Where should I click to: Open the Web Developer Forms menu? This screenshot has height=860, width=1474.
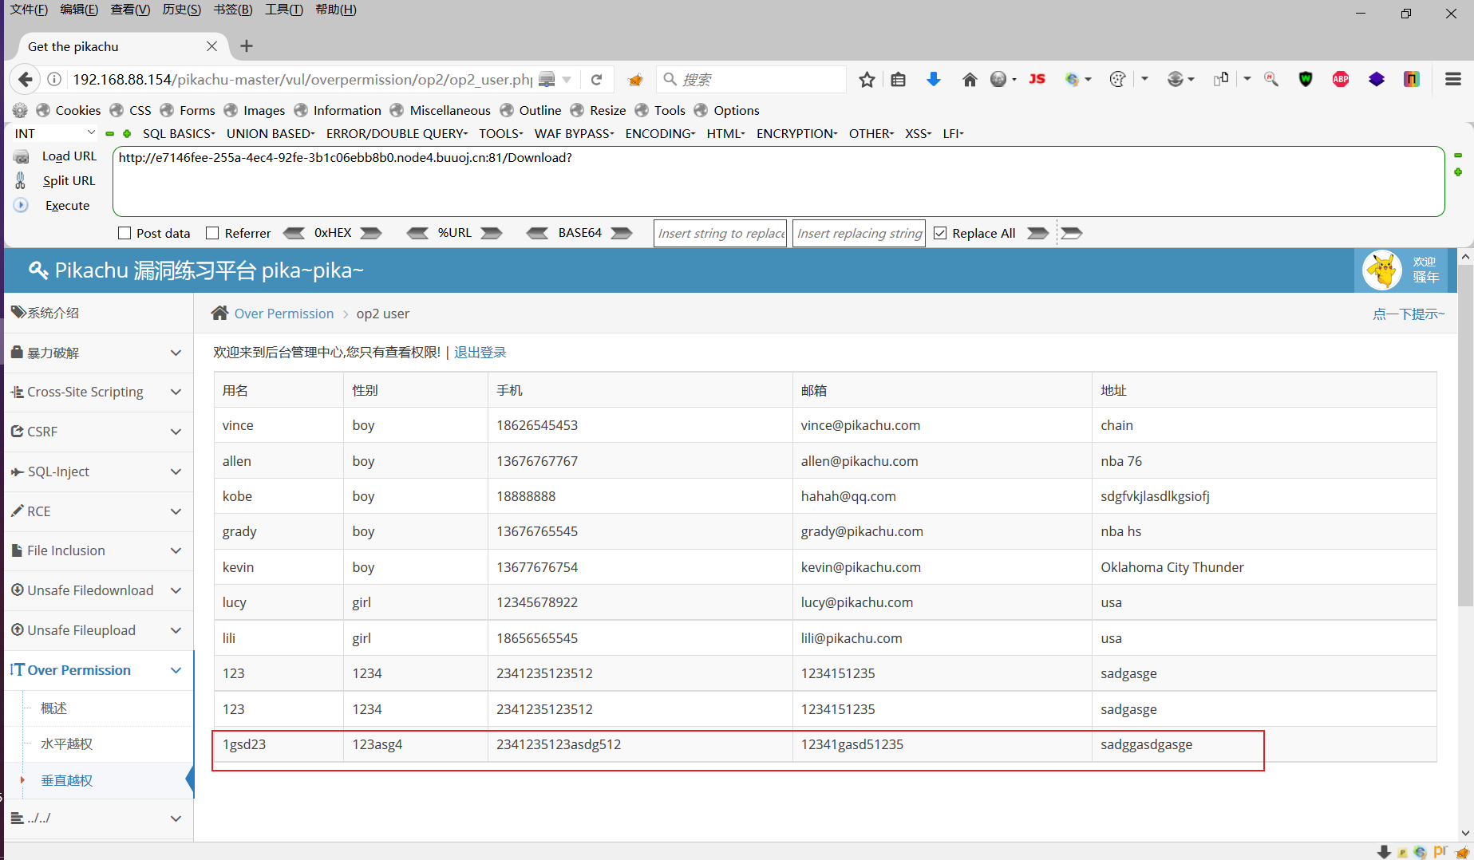(188, 110)
